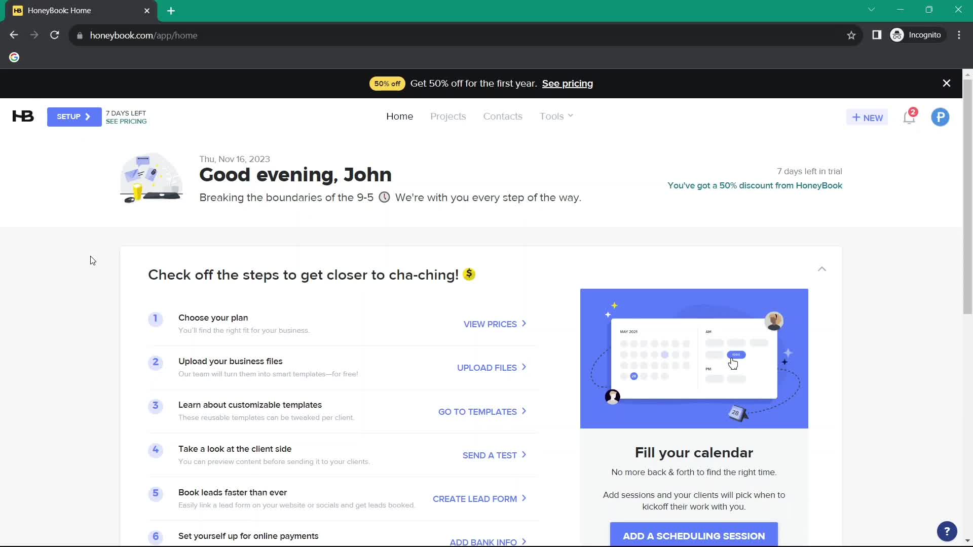Click GO TO TEMPLATES link

(x=482, y=412)
